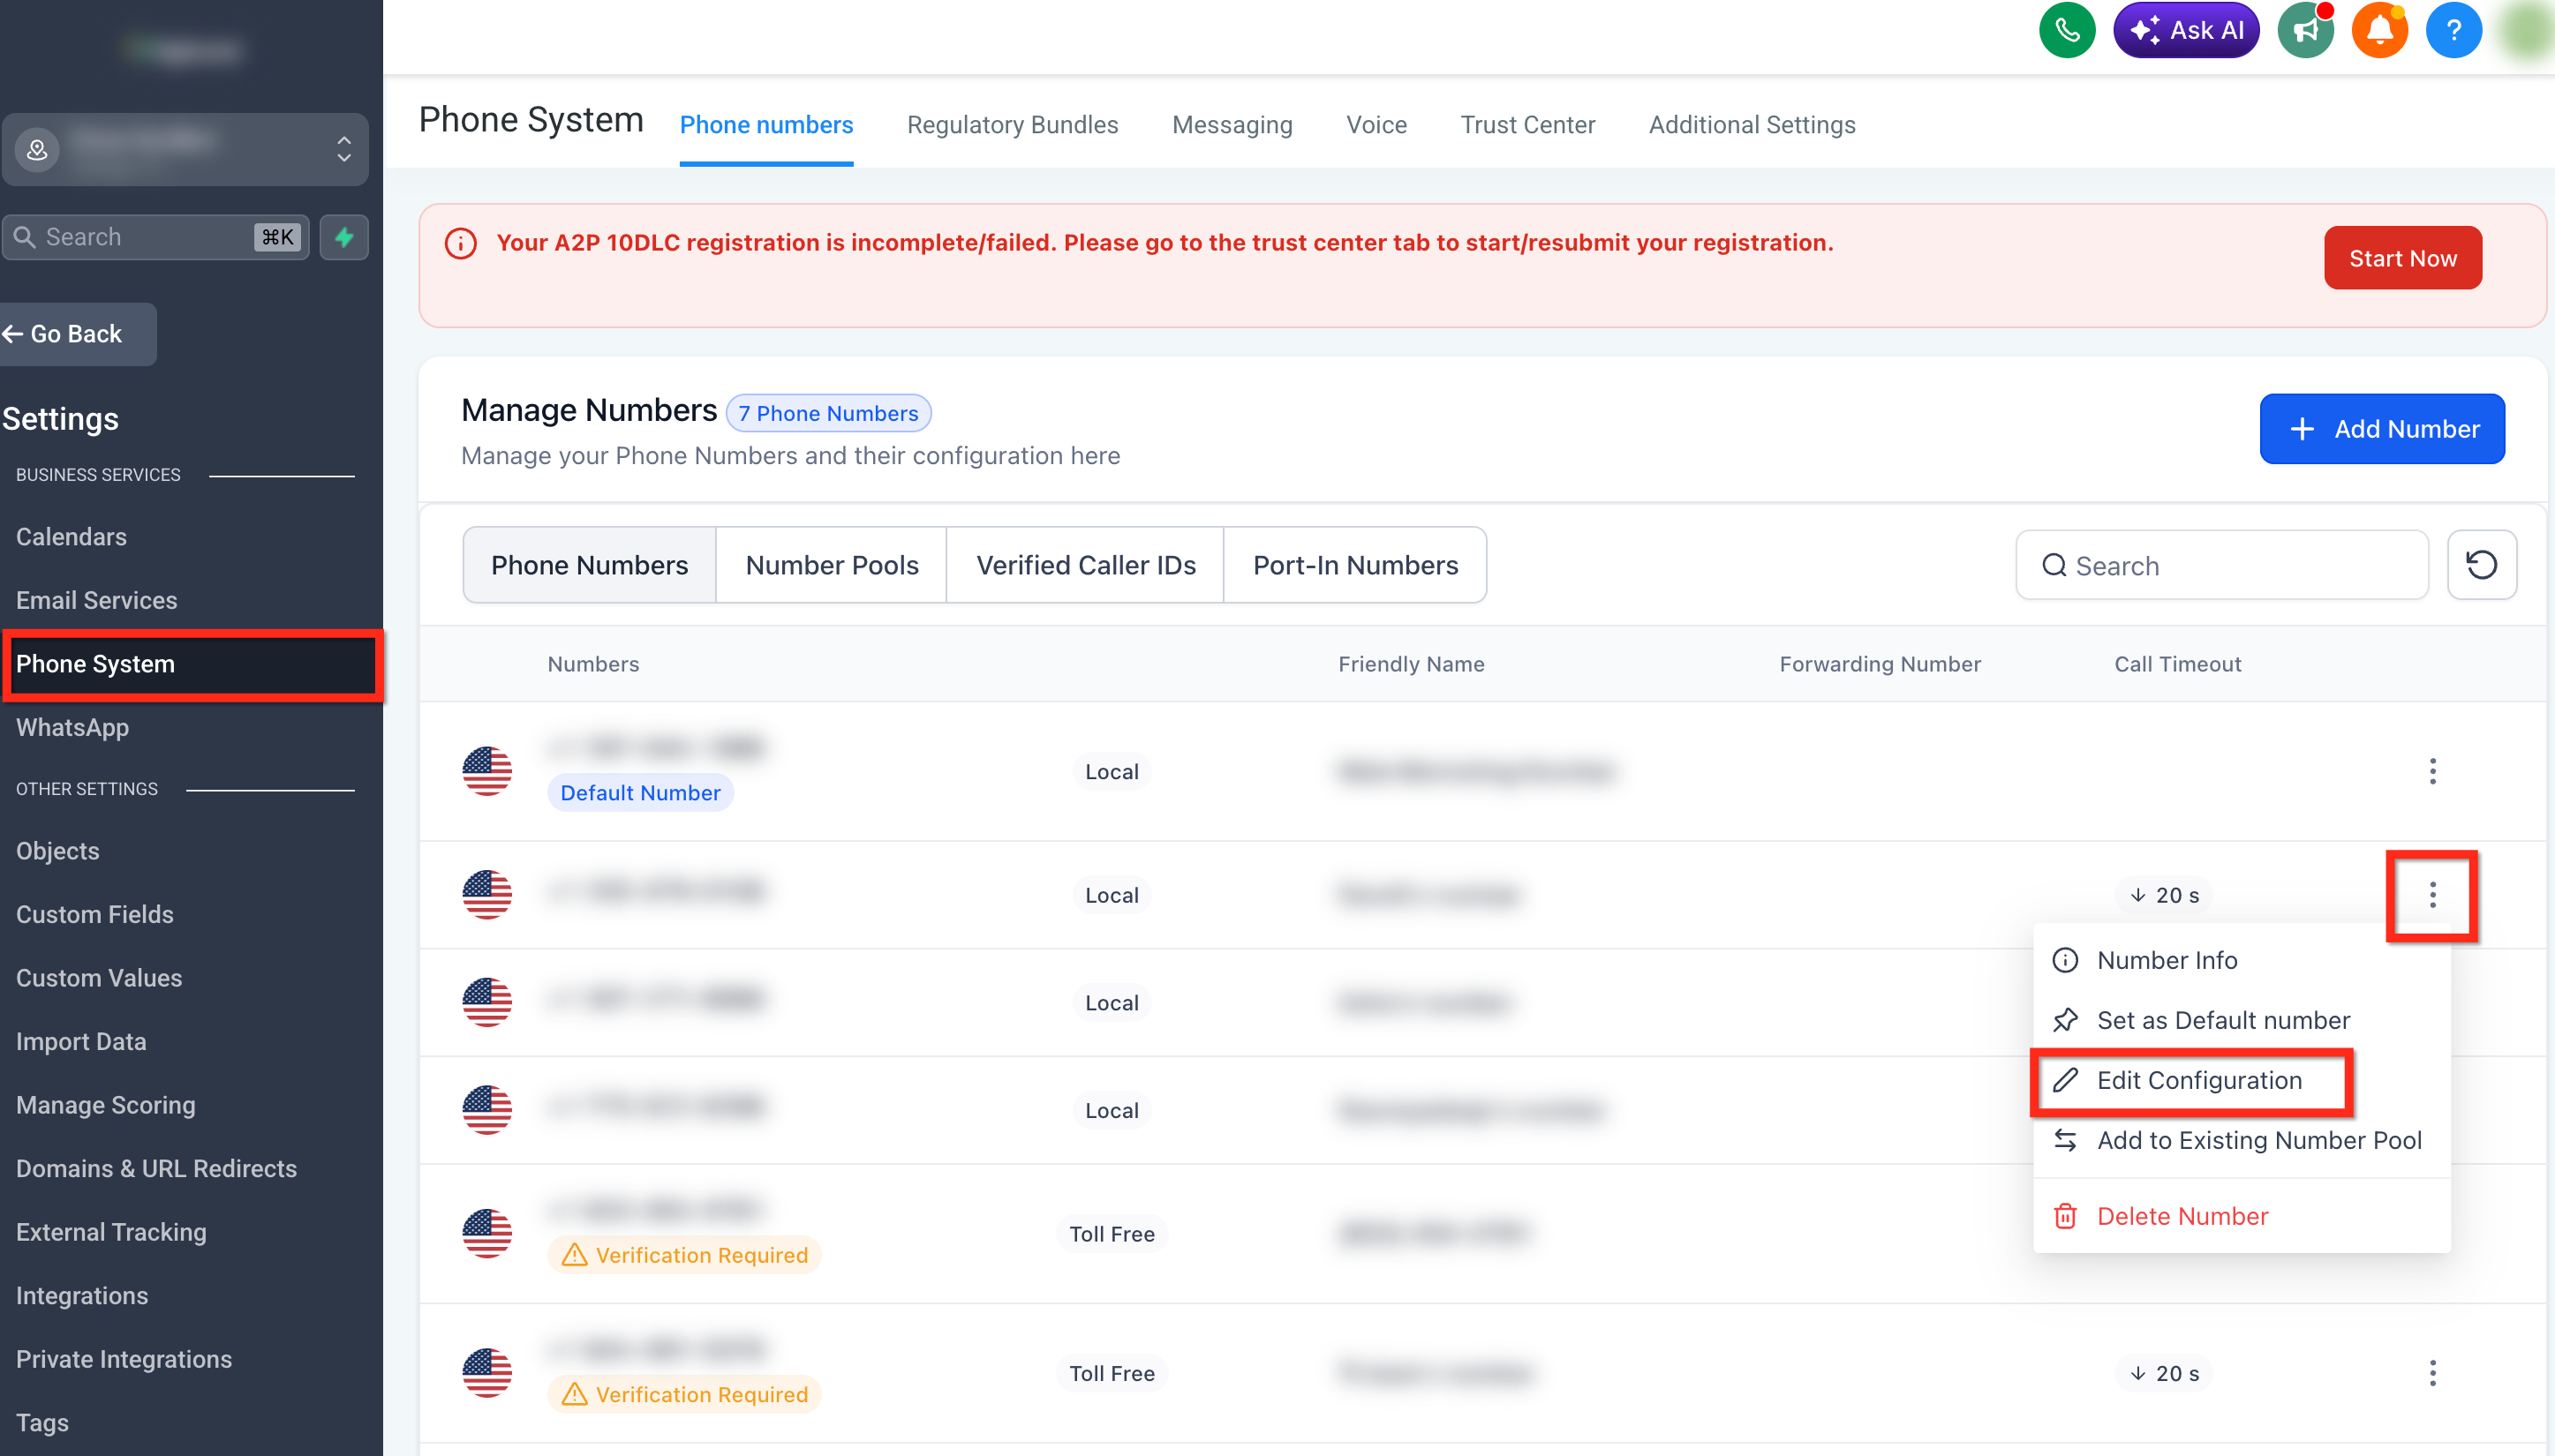Click the green phone dialer icon
This screenshot has height=1456, width=2555.
2067,30
